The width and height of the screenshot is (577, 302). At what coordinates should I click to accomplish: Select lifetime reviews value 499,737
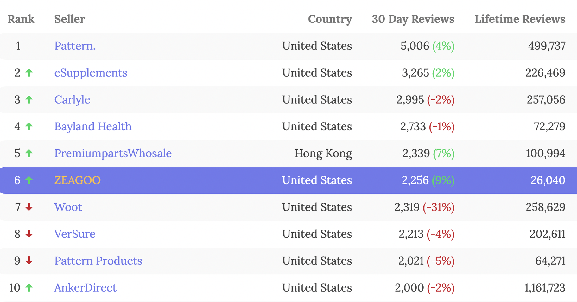(x=547, y=46)
